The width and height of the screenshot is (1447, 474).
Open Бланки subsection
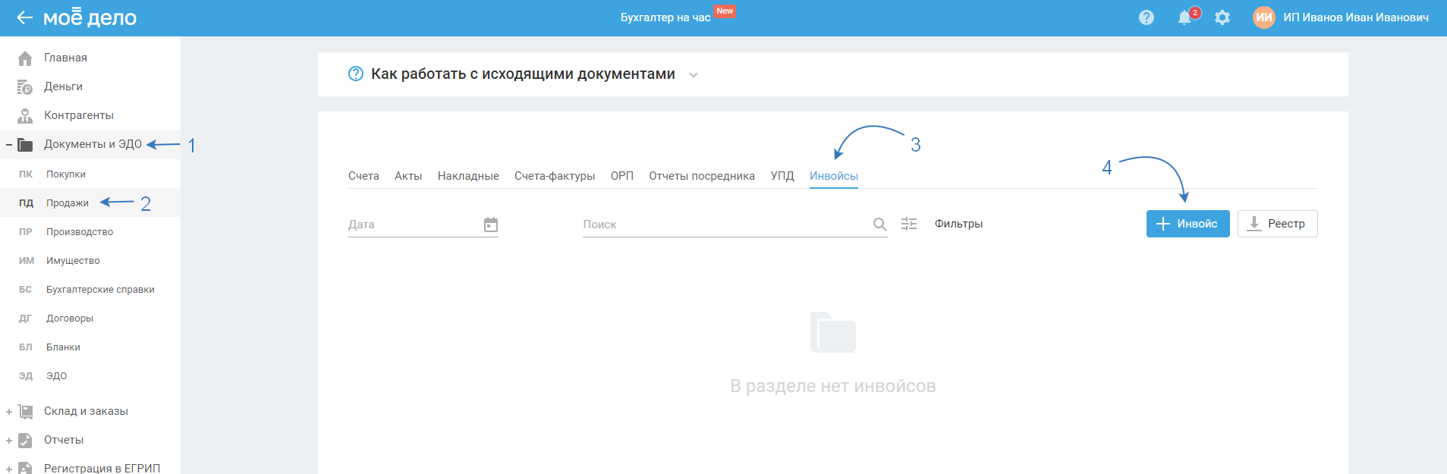pyautogui.click(x=63, y=347)
